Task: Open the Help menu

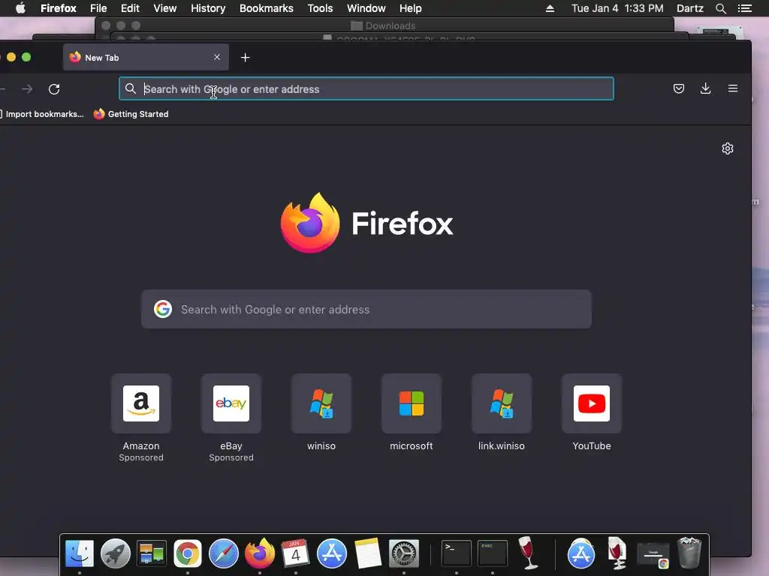Action: (411, 8)
